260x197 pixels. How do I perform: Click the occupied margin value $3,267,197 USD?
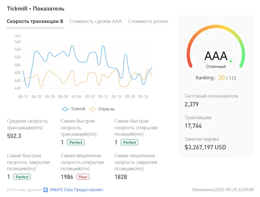click(x=205, y=147)
